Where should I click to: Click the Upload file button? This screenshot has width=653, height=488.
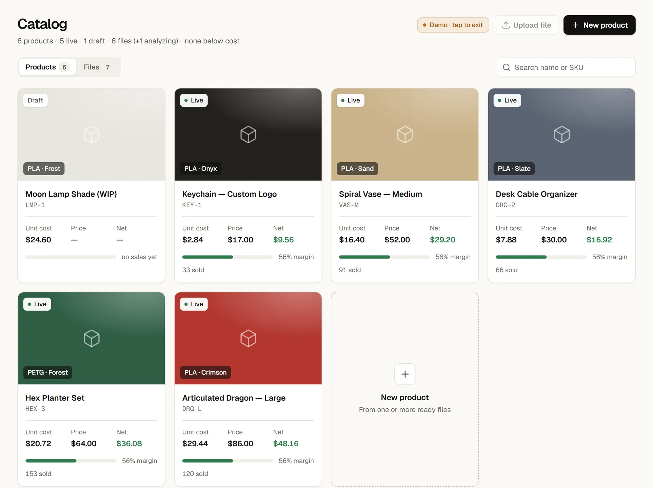(526, 25)
